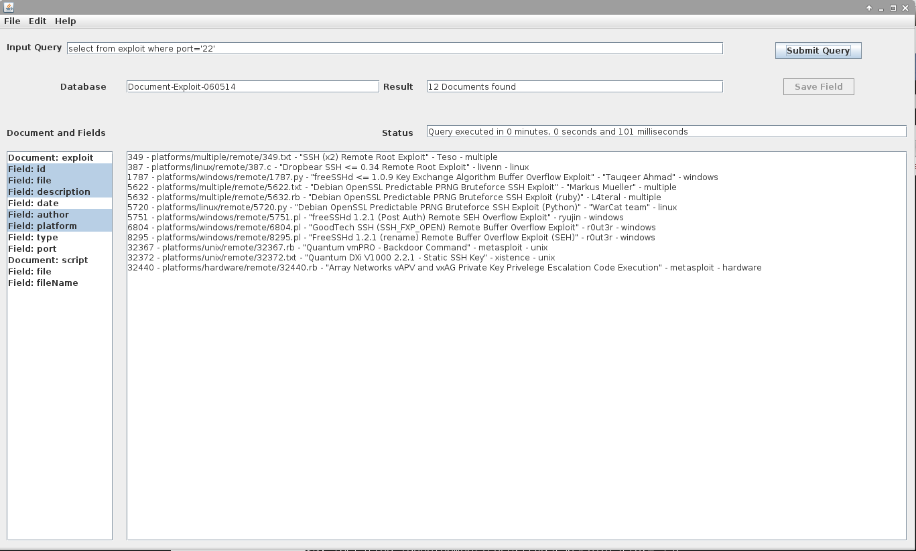
Task: Click the Database name field
Action: [x=253, y=86]
